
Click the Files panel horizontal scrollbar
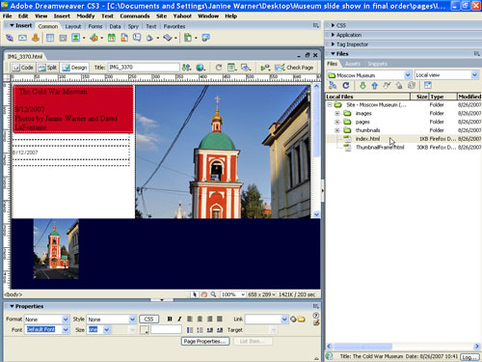pyautogui.click(x=363, y=347)
